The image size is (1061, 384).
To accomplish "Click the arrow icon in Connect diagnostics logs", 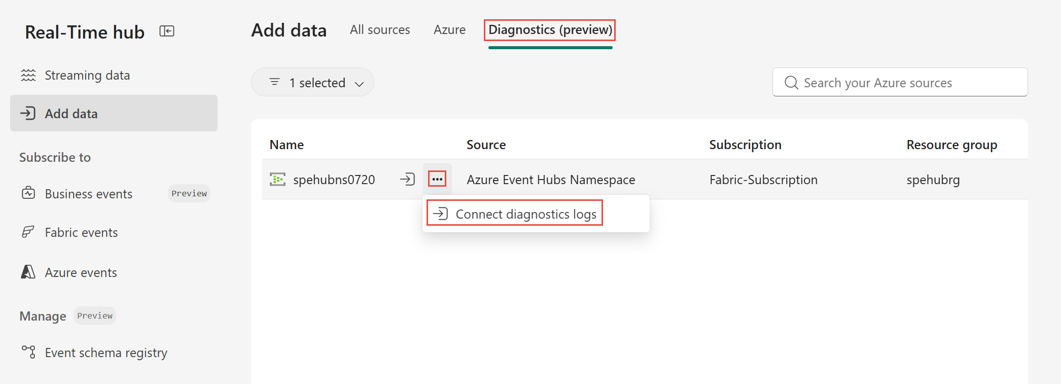I will point(440,214).
